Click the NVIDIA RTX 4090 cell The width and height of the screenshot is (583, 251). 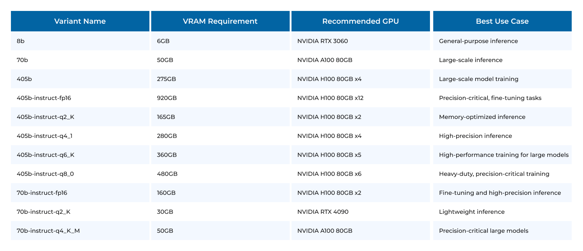click(x=323, y=212)
